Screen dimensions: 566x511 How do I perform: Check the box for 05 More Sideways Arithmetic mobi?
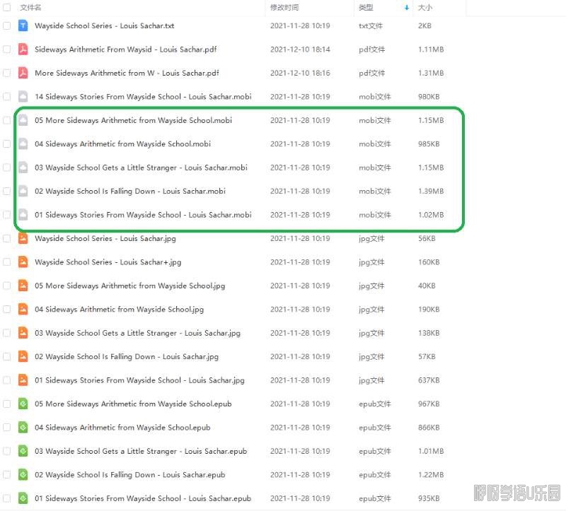click(6, 120)
